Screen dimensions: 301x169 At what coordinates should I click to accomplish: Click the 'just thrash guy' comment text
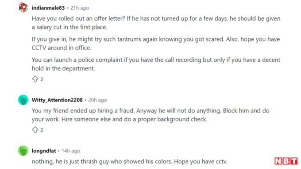pyautogui.click(x=130, y=161)
